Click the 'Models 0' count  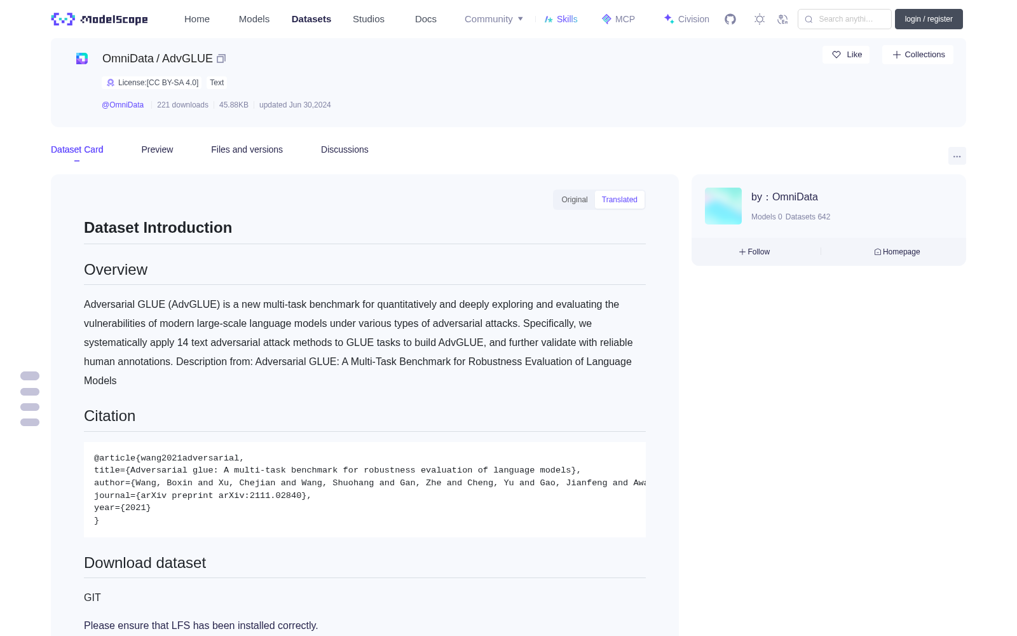(x=767, y=217)
